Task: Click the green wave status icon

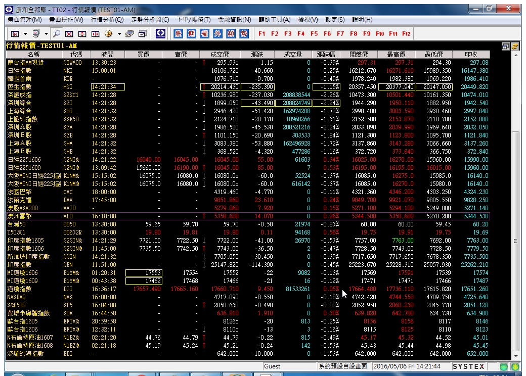Action: [504, 366]
